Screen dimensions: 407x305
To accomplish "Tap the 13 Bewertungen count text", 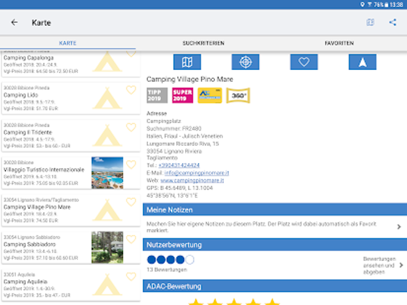I will [166, 270].
